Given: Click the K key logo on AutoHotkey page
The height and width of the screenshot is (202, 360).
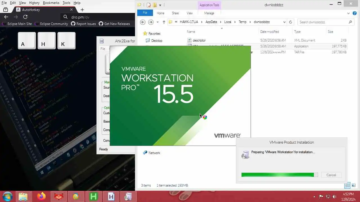Looking at the screenshot, I should [x=66, y=41].
